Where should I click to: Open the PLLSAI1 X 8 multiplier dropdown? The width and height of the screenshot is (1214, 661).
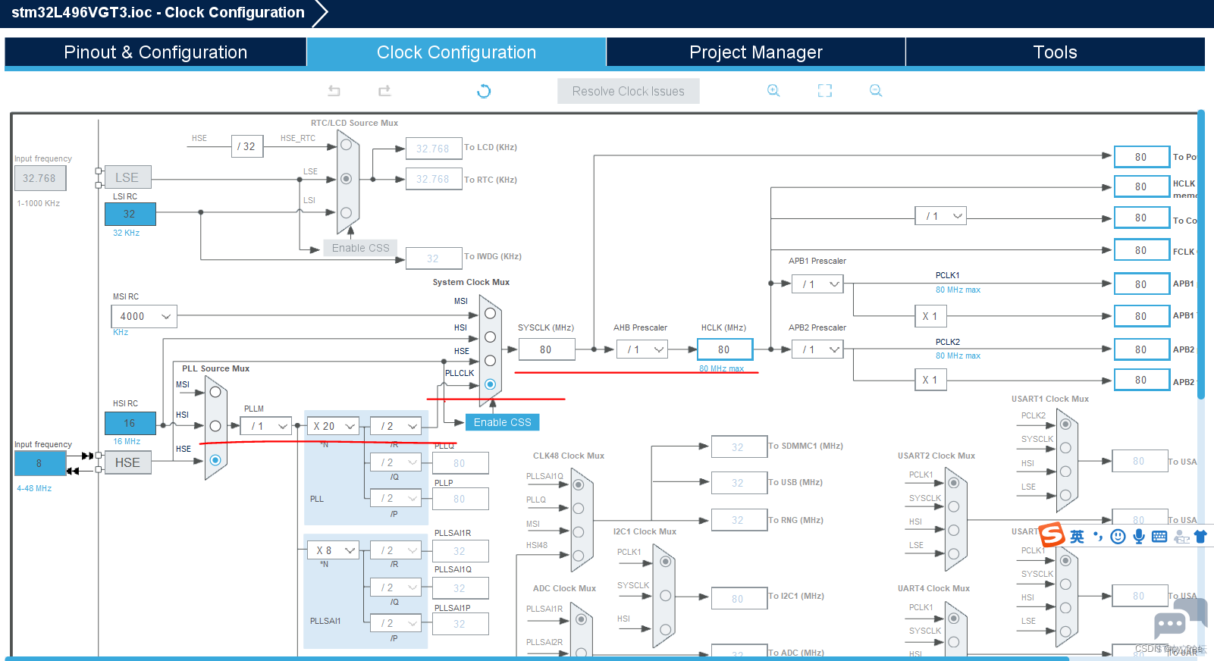pyautogui.click(x=333, y=550)
